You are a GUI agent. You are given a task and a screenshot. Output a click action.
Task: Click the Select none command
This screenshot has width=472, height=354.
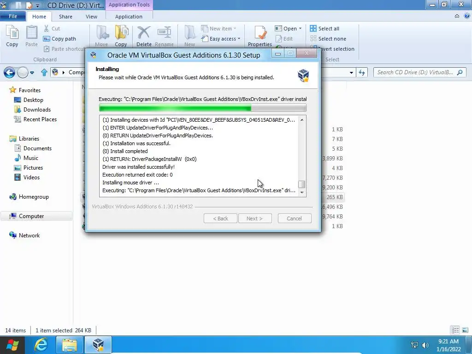click(328, 39)
